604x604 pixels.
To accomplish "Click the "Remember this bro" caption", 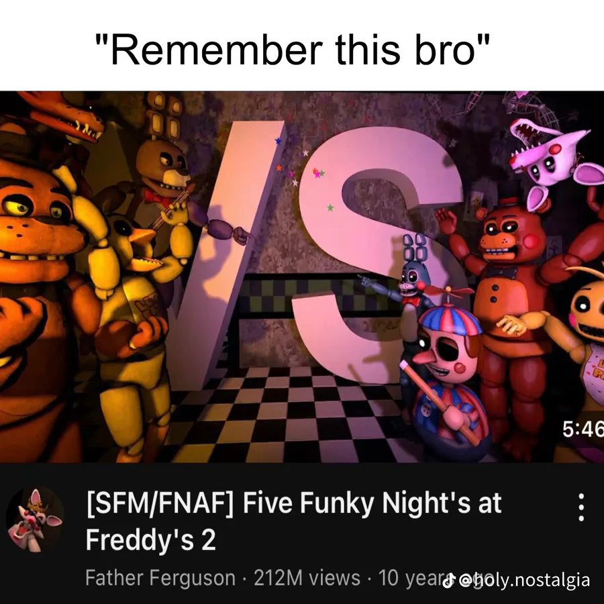I will [x=293, y=49].
